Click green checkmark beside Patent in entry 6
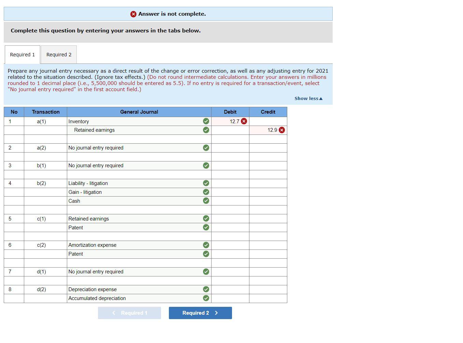 coord(206,254)
